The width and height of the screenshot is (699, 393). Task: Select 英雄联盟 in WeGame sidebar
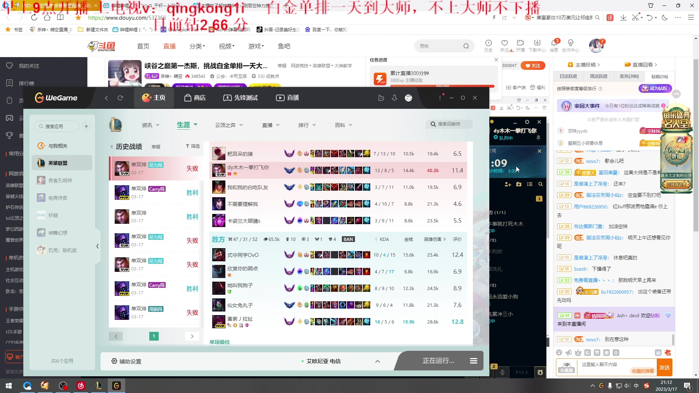(x=62, y=163)
